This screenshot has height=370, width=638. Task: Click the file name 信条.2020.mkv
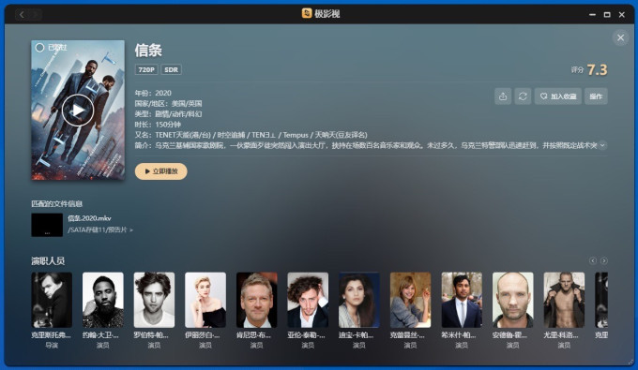point(89,218)
